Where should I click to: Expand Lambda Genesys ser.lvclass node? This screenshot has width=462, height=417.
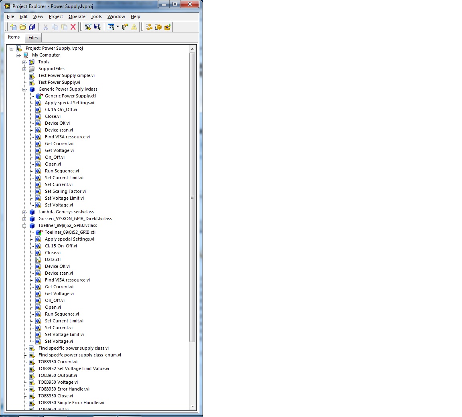(x=25, y=212)
